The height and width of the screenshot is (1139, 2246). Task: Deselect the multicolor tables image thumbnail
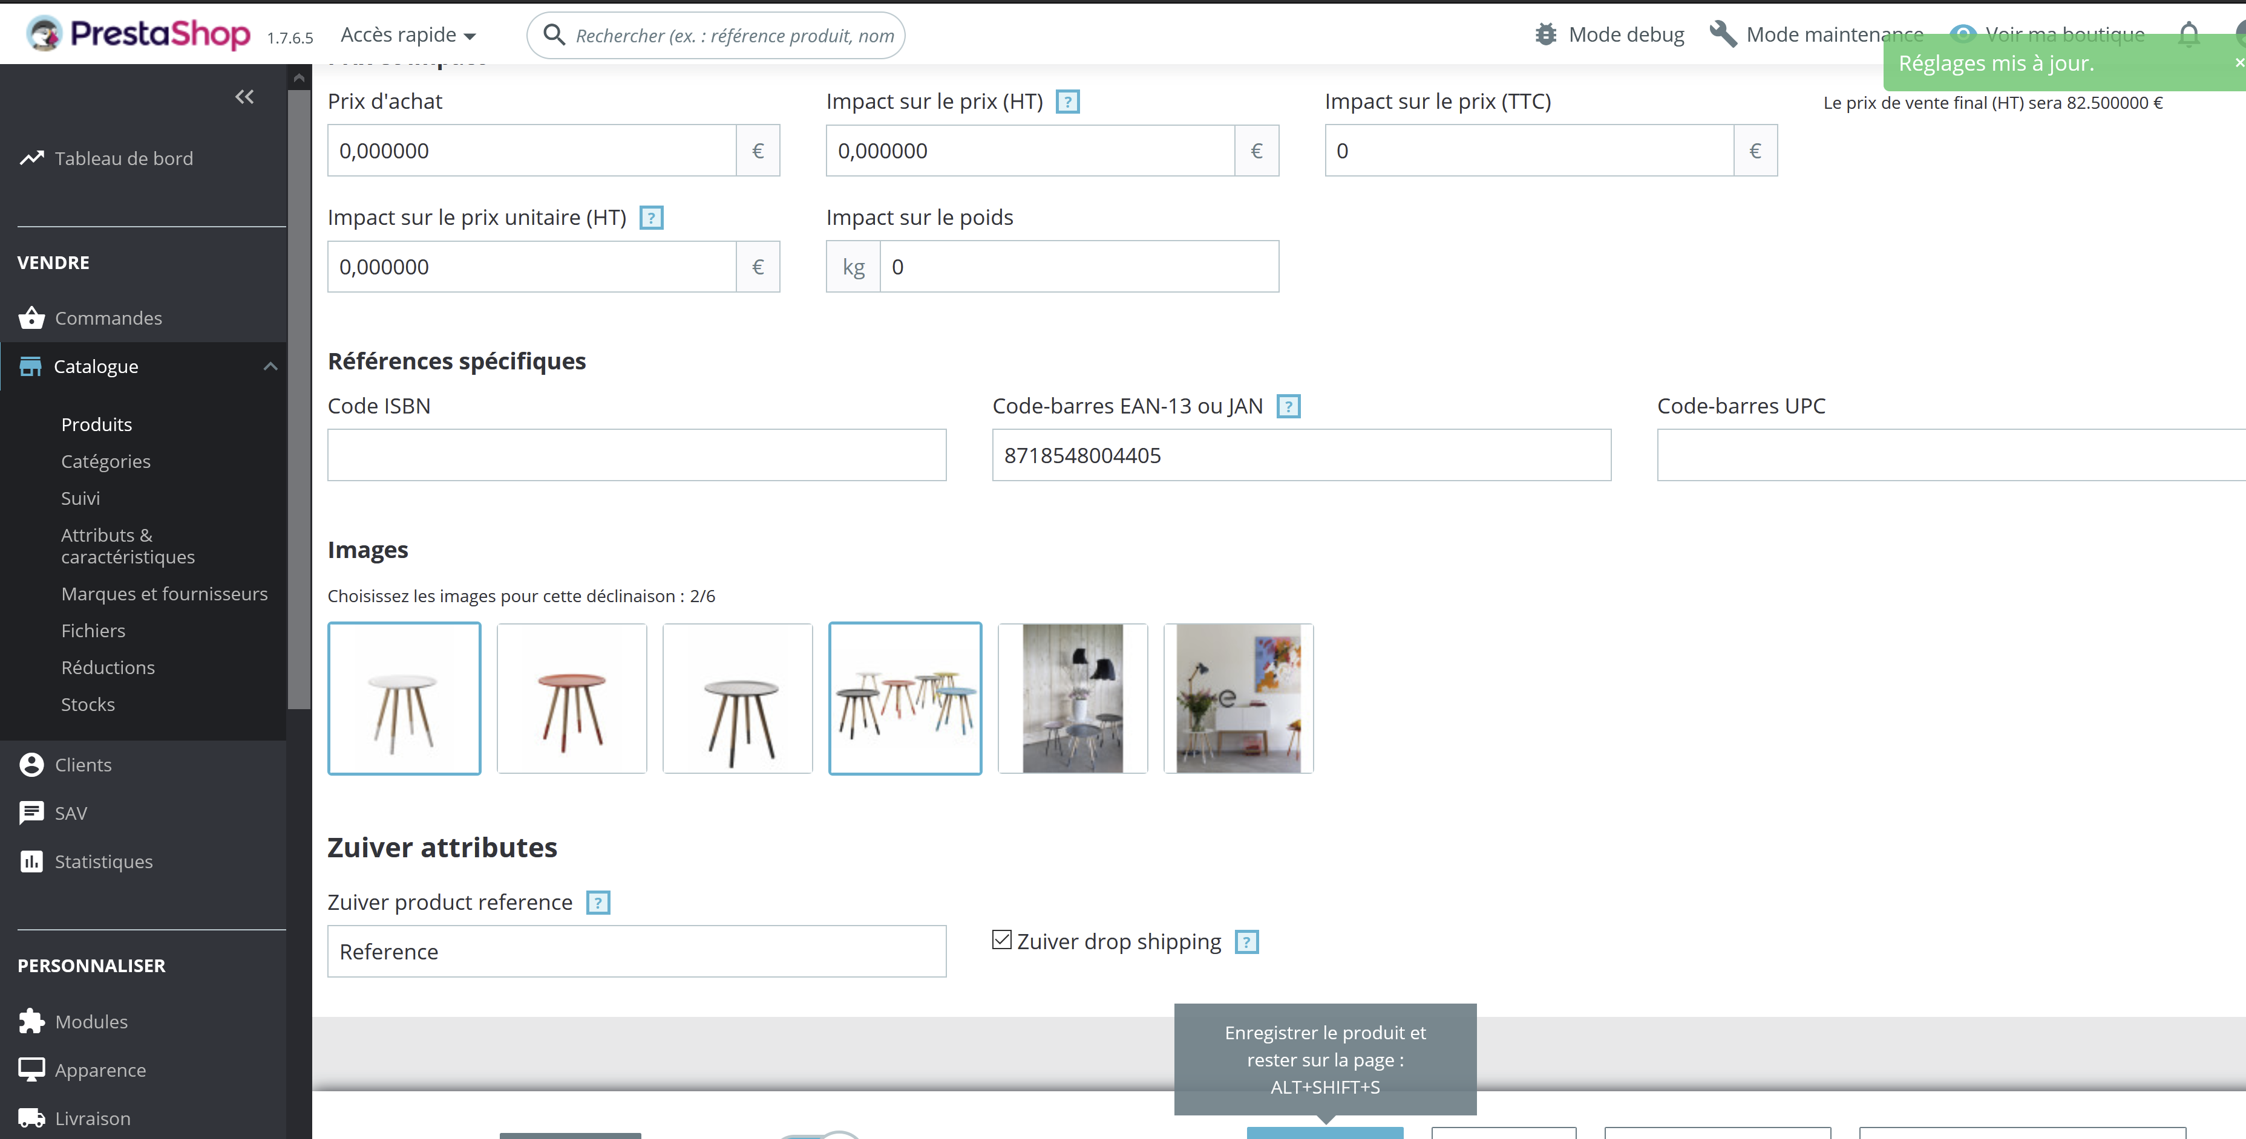coord(904,697)
